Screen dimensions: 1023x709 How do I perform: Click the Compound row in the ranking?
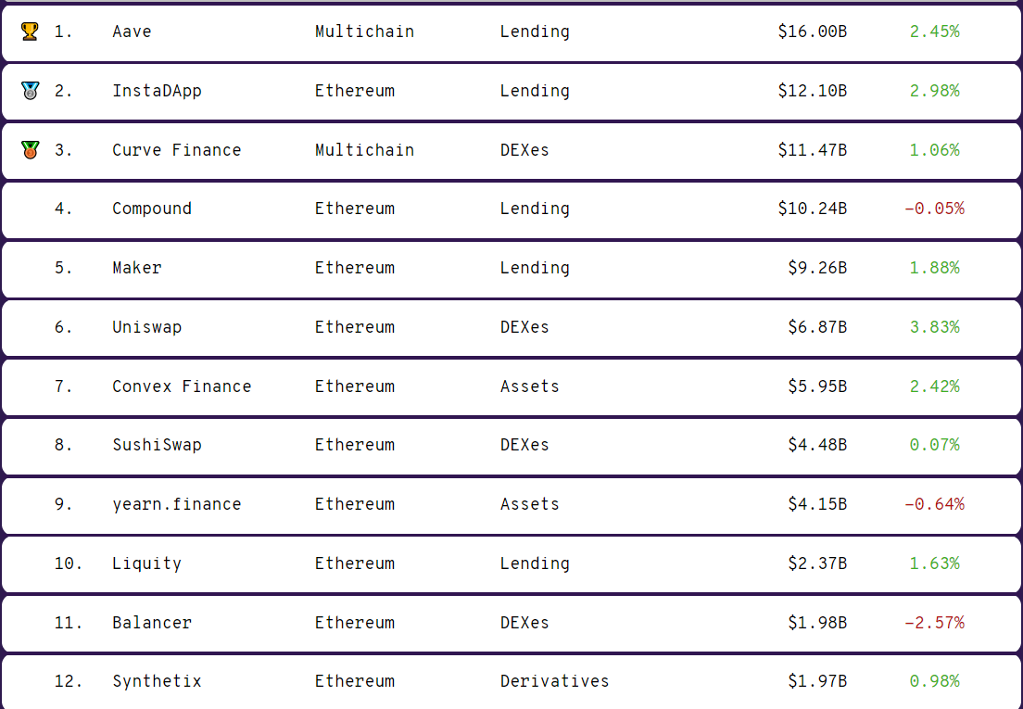(511, 210)
